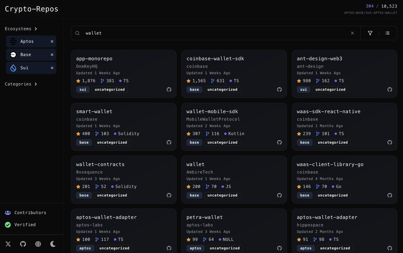403x253 pixels.
Task: Open the smart-wallet repository
Action: [x=94, y=112]
